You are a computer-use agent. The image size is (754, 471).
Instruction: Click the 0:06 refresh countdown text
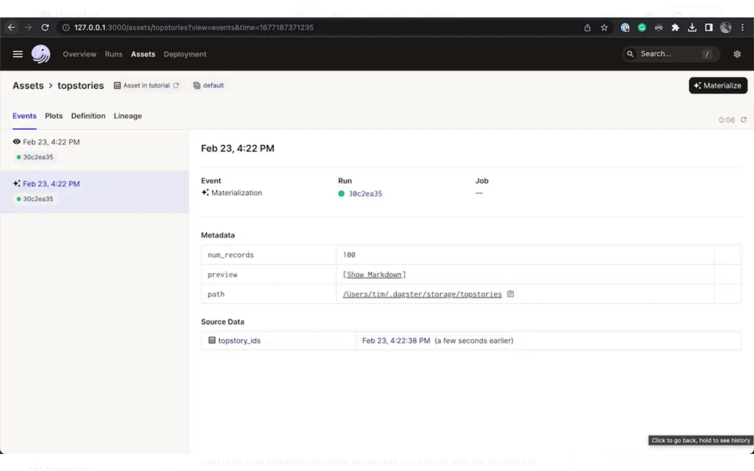tap(727, 120)
